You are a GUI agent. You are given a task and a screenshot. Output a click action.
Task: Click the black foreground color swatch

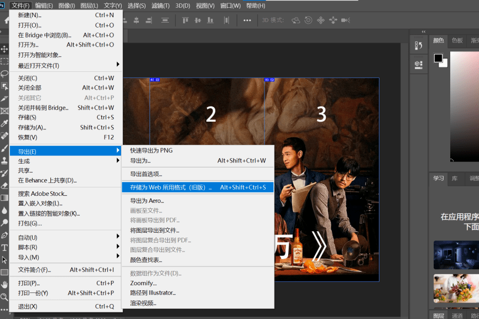438,58
